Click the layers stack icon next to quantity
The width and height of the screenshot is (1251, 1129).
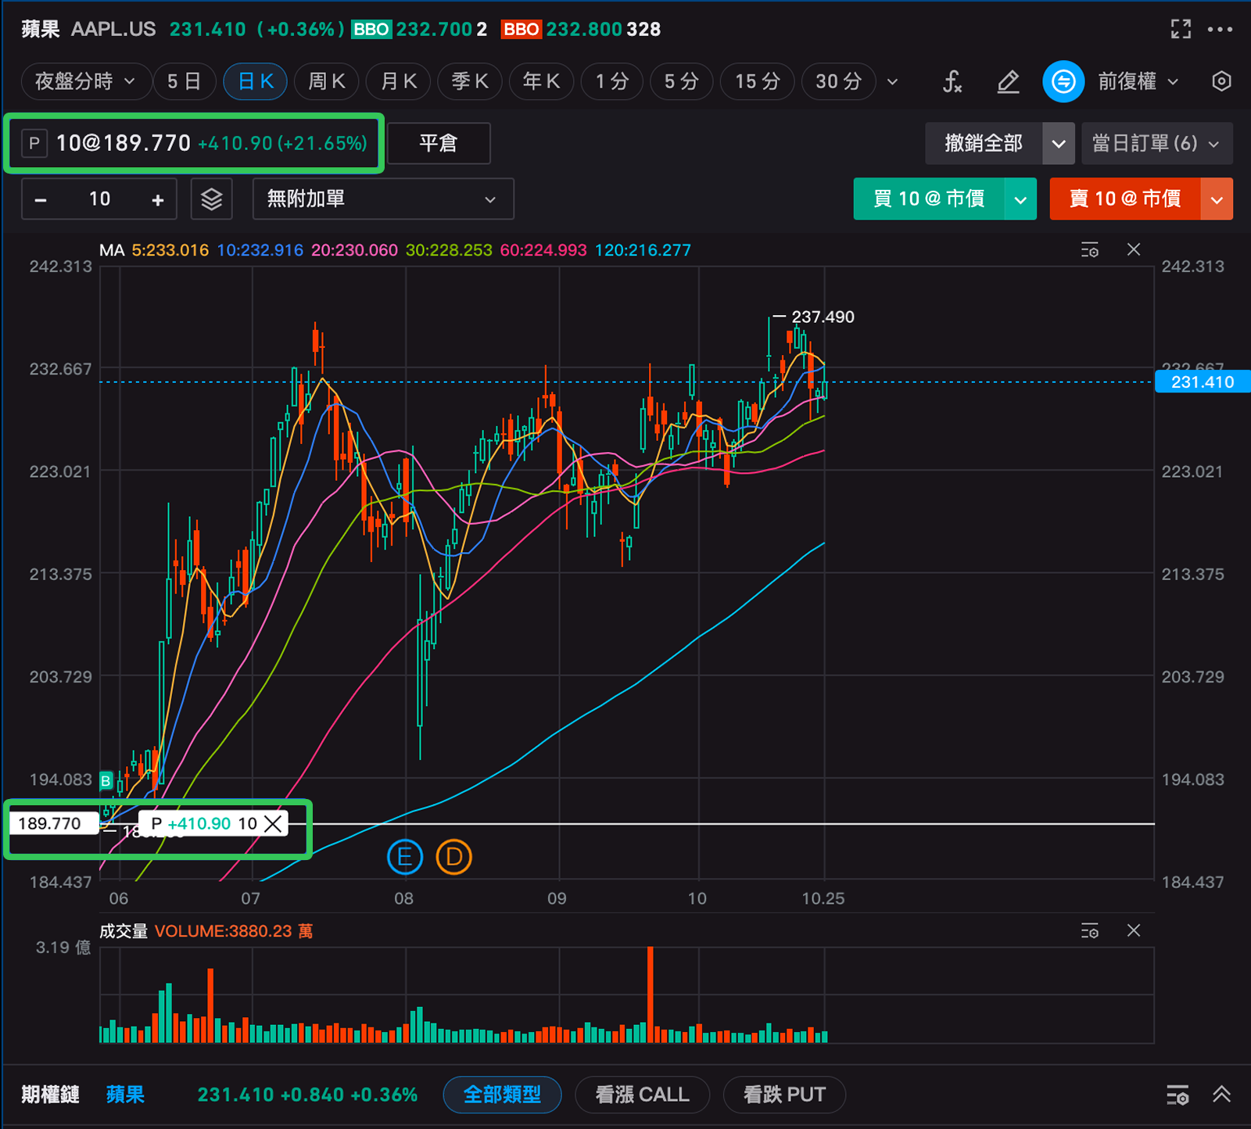212,199
